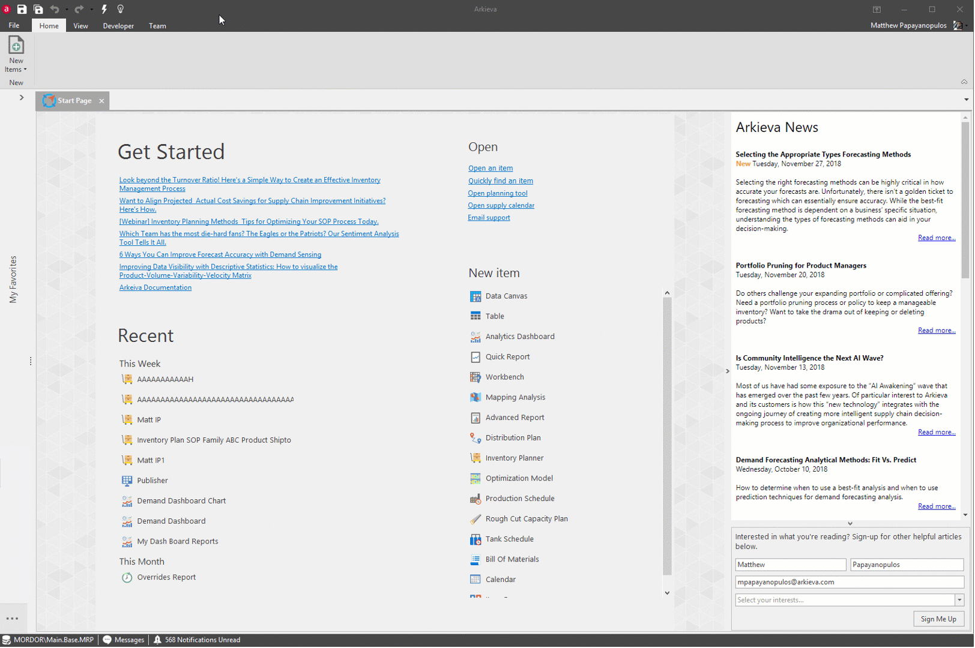
Task: Click the Save All icon in title bar
Action: tap(38, 9)
